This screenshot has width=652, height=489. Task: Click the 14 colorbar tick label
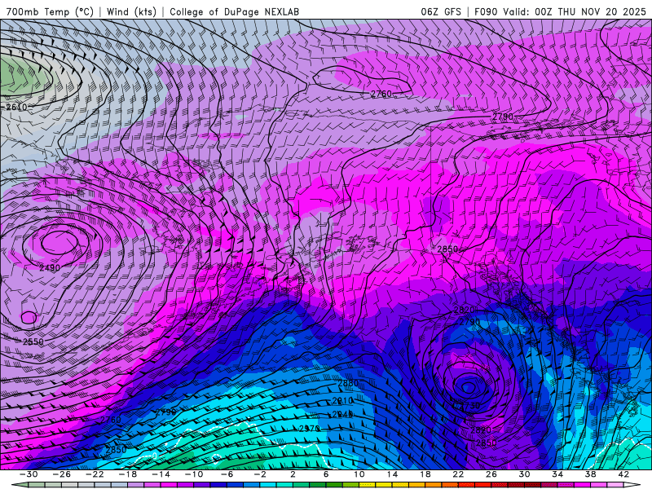coord(392,474)
